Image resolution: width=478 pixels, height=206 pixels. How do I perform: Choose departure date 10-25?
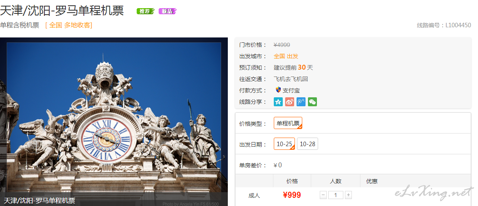(x=284, y=144)
